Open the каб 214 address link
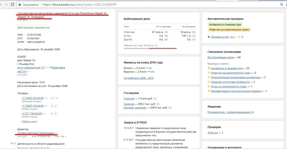This screenshot has height=149, width=287. pyautogui.click(x=22, y=72)
